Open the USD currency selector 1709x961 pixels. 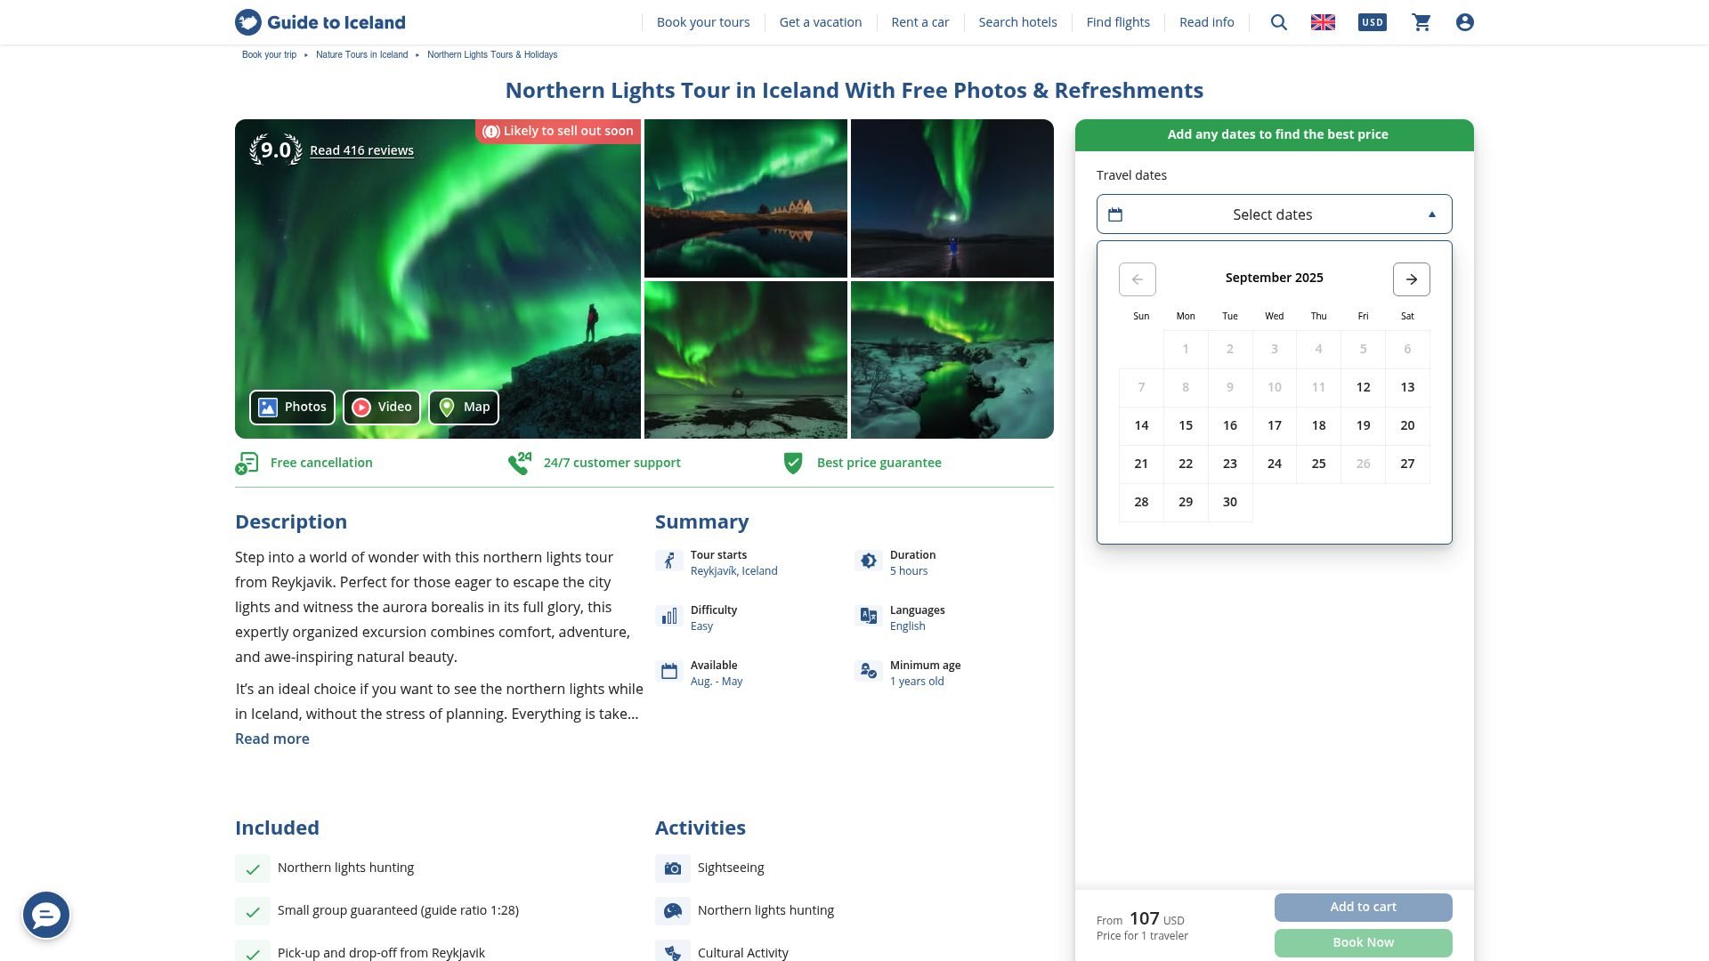pos(1372,22)
